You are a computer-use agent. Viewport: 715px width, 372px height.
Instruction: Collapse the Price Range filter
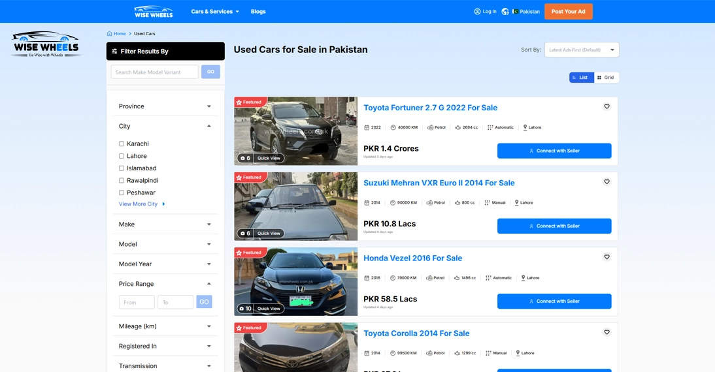click(x=165, y=284)
